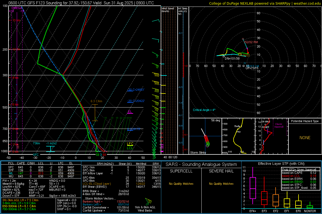Select the EFF parcel row
The image size is (322, 214).
[x=41, y=170]
